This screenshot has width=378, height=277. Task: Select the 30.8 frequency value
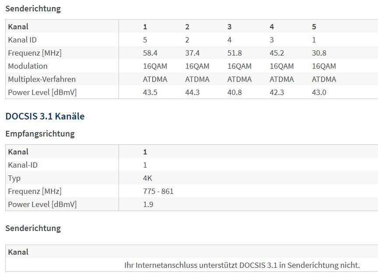tap(319, 53)
